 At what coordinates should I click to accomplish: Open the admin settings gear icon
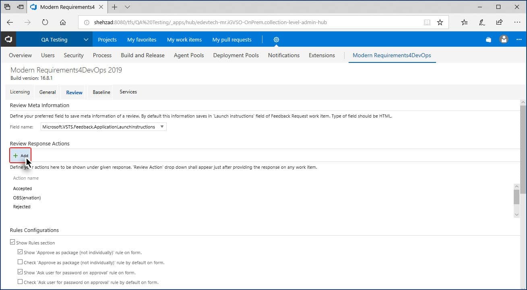pos(276,39)
